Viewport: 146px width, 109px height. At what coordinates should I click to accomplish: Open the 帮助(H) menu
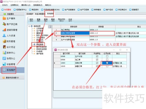48,5
